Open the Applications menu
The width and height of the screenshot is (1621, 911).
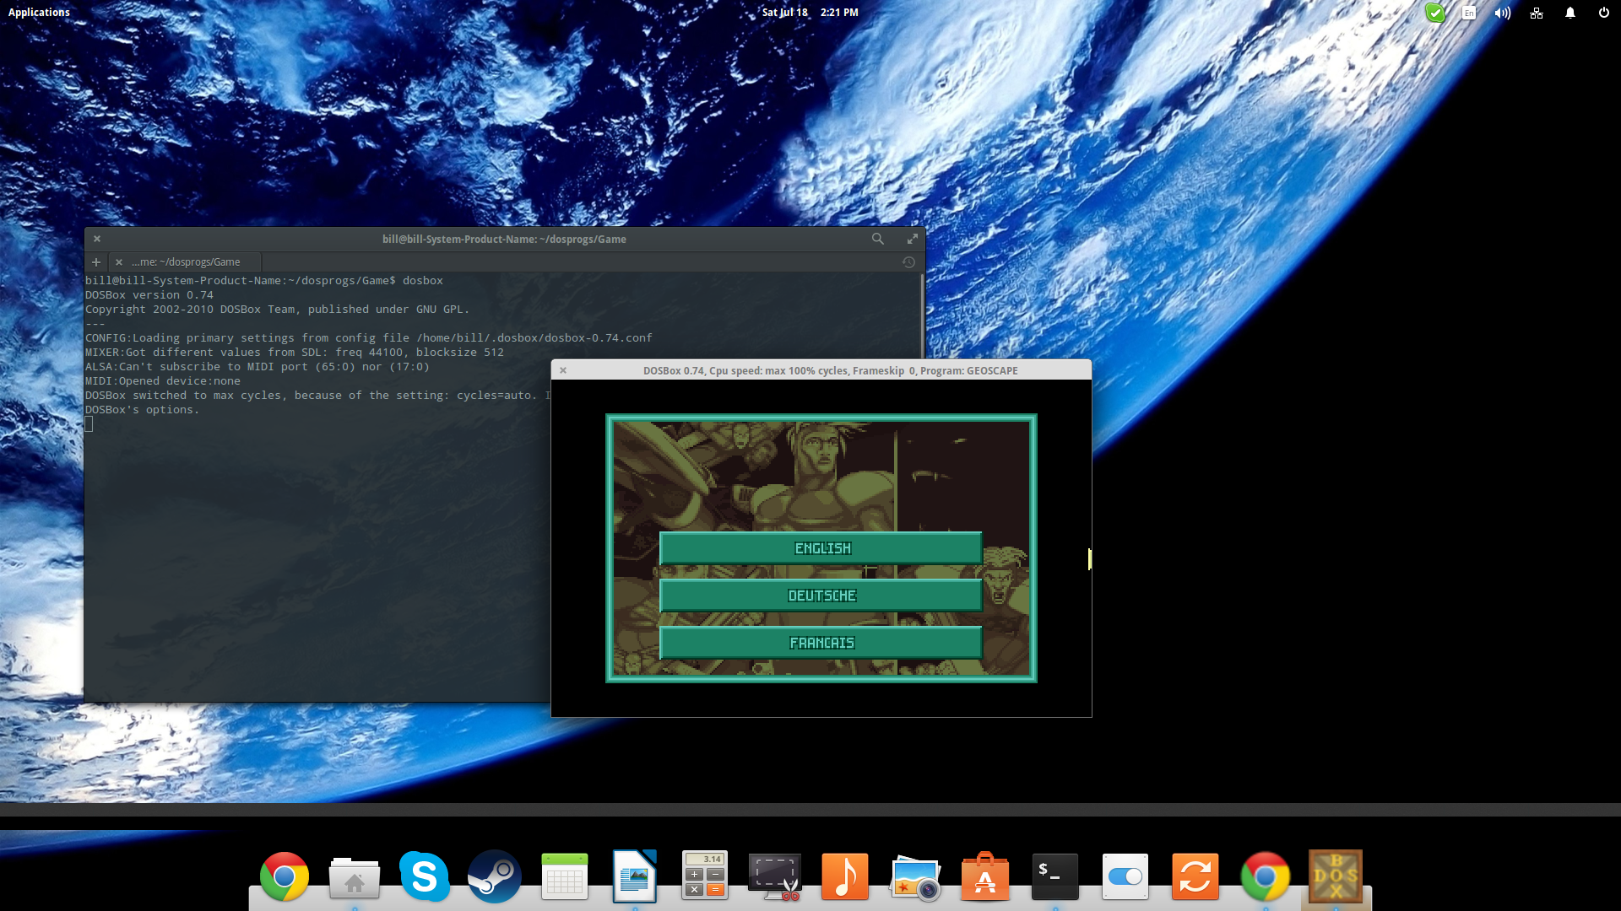coord(39,12)
